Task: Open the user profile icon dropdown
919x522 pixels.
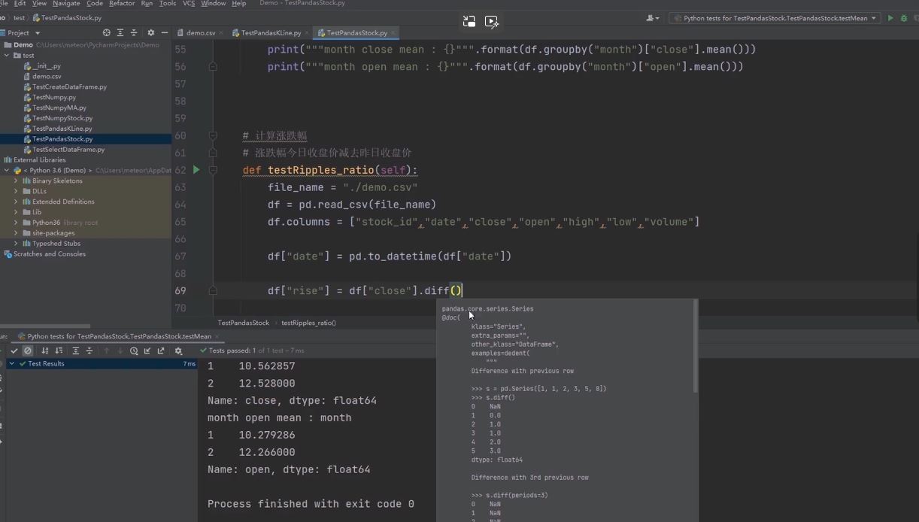Action: [653, 18]
